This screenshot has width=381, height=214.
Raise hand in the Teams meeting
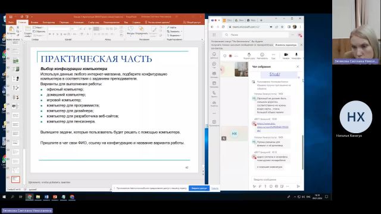[x=249, y=56]
